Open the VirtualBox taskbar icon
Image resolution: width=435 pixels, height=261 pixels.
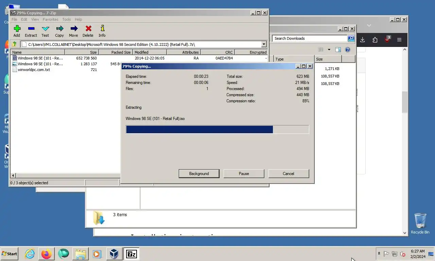pos(114,254)
